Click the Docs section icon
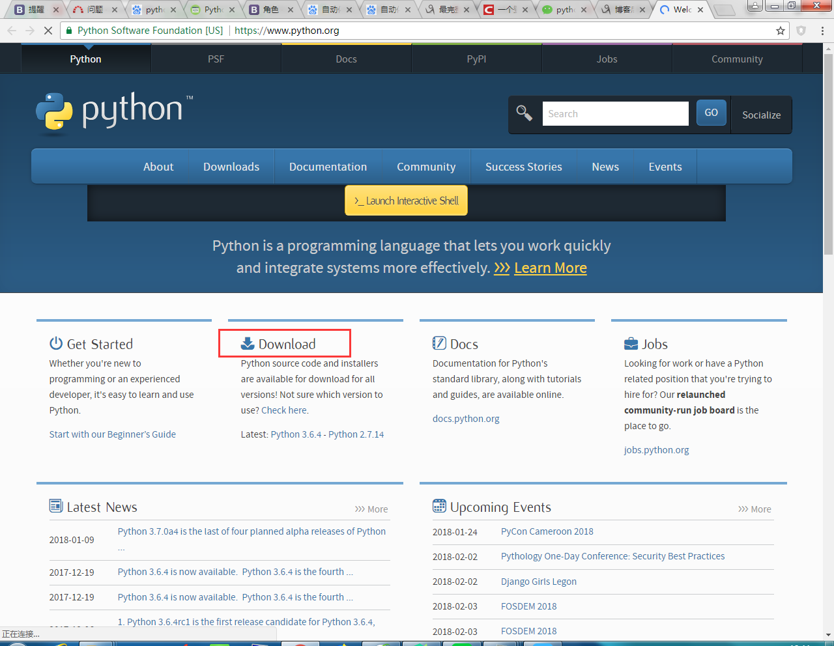 (x=439, y=343)
